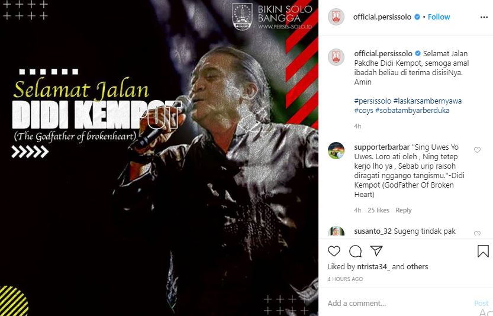Reply to supporterbarbar's comment
This screenshot has height=316, width=493.
[x=404, y=210]
